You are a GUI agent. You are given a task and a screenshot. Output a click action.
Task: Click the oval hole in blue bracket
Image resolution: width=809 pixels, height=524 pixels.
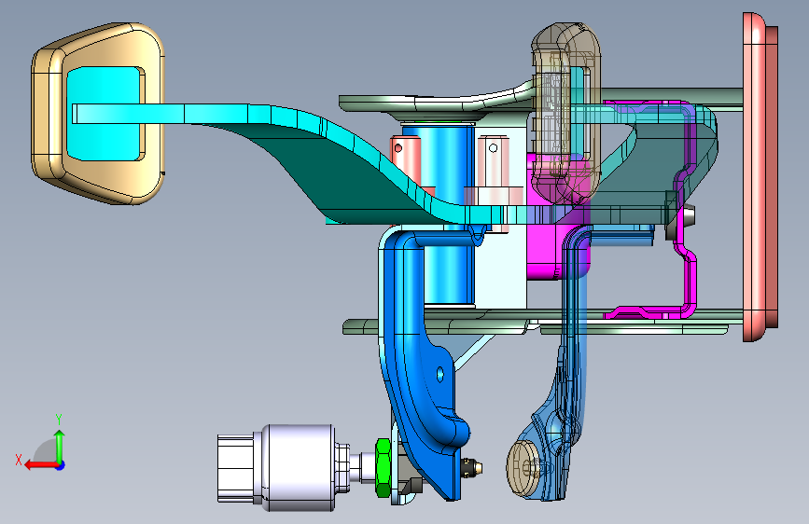tap(440, 374)
